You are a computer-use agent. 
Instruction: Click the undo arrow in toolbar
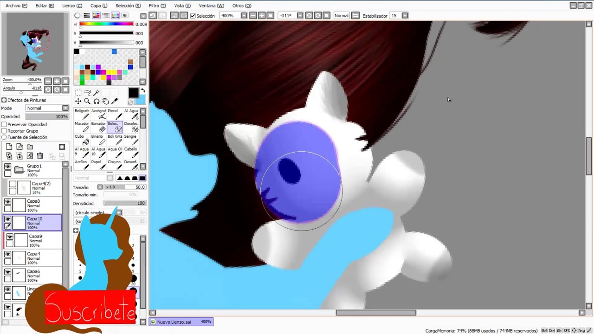tap(153, 16)
